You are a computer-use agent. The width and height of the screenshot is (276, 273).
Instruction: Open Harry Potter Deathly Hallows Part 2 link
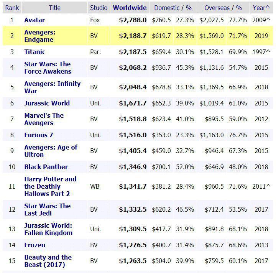pyautogui.click(x=50, y=186)
